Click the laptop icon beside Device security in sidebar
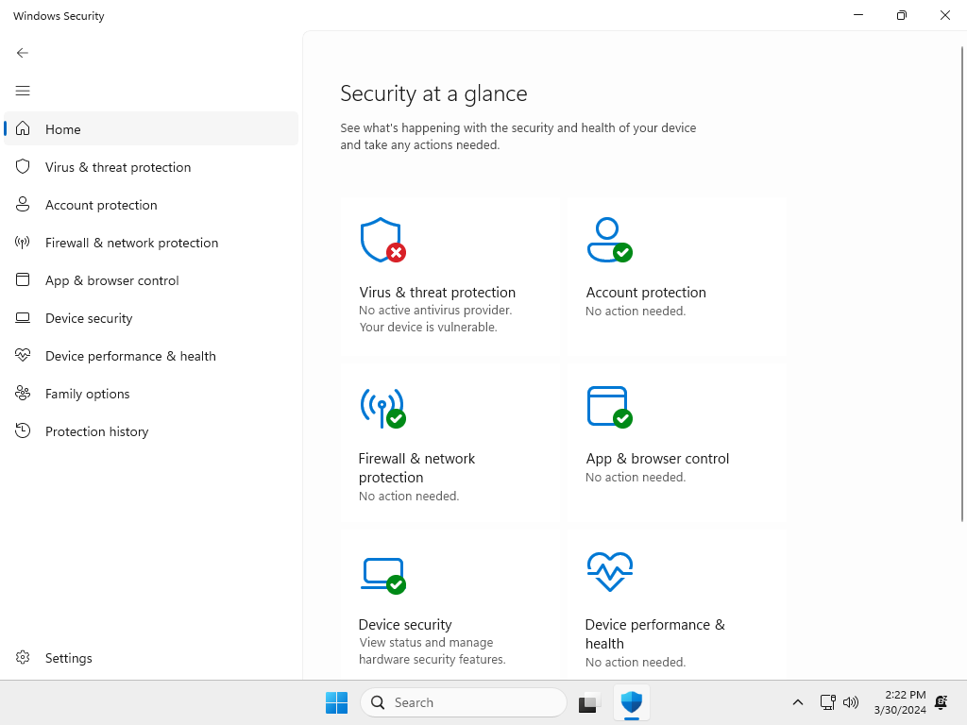The width and height of the screenshot is (967, 725). coord(23,317)
